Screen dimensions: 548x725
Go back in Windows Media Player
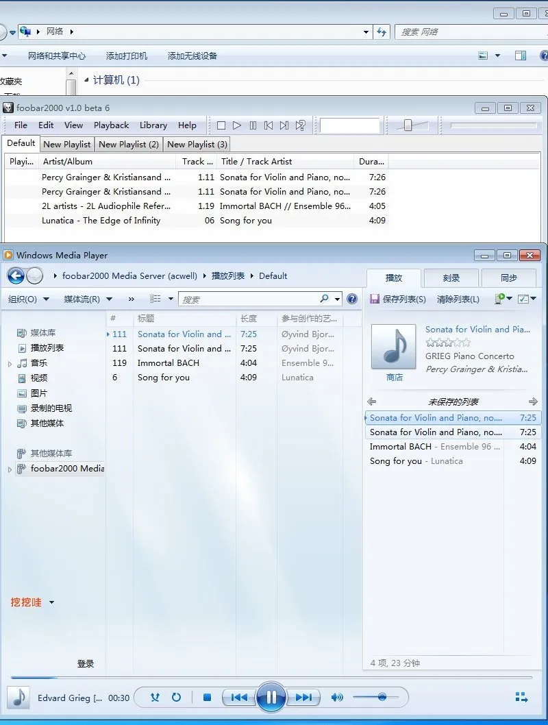pyautogui.click(x=16, y=276)
